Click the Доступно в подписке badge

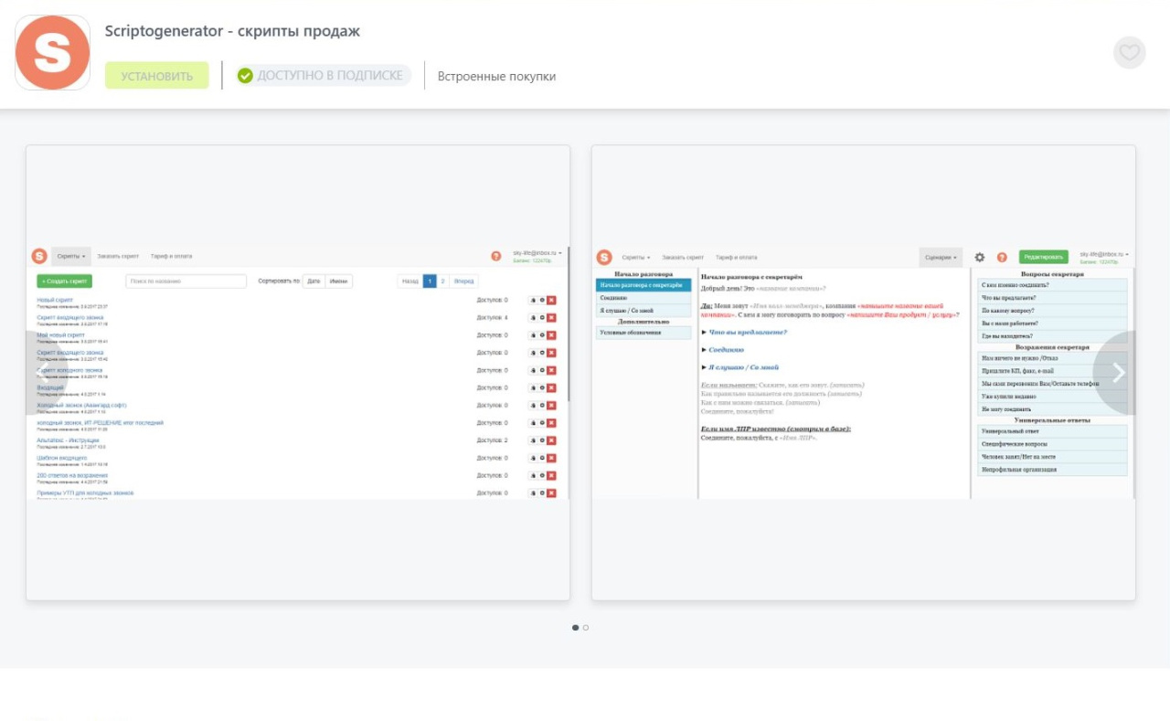point(324,76)
